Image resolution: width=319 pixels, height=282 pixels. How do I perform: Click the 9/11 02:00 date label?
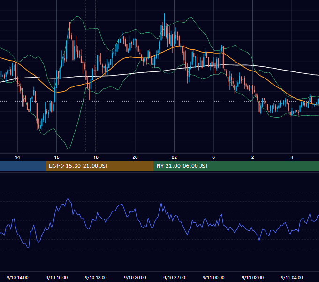[253, 277]
